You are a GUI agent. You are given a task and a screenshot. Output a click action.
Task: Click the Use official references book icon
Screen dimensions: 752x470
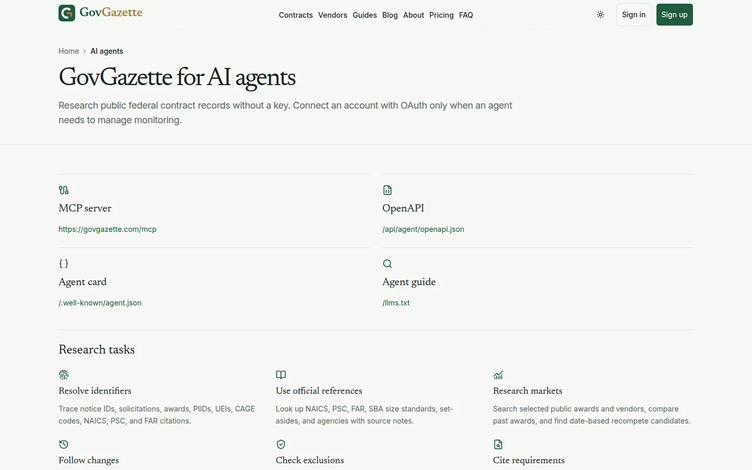(281, 375)
